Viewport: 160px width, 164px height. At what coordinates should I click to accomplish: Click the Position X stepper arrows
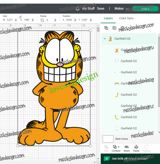click(x=75, y=20)
